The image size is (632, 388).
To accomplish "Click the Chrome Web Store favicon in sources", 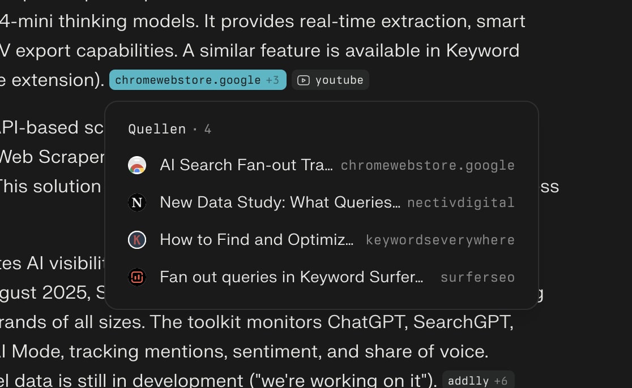I will (137, 165).
